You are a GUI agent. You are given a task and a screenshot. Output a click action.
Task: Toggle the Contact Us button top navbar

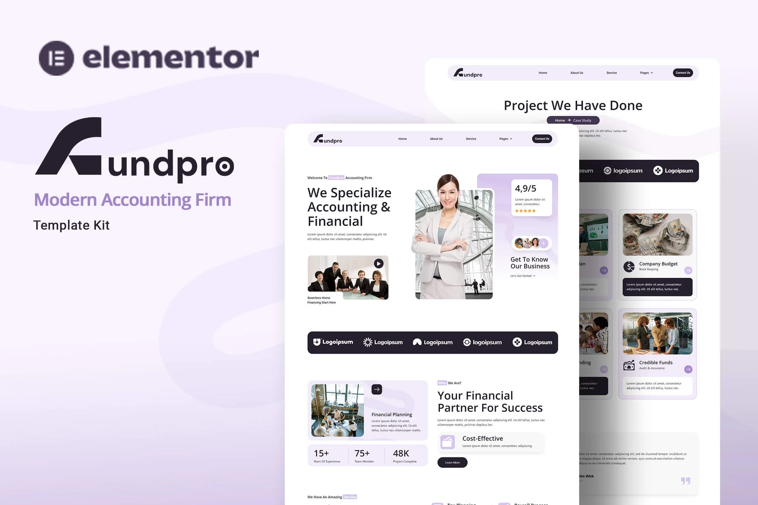pos(542,139)
